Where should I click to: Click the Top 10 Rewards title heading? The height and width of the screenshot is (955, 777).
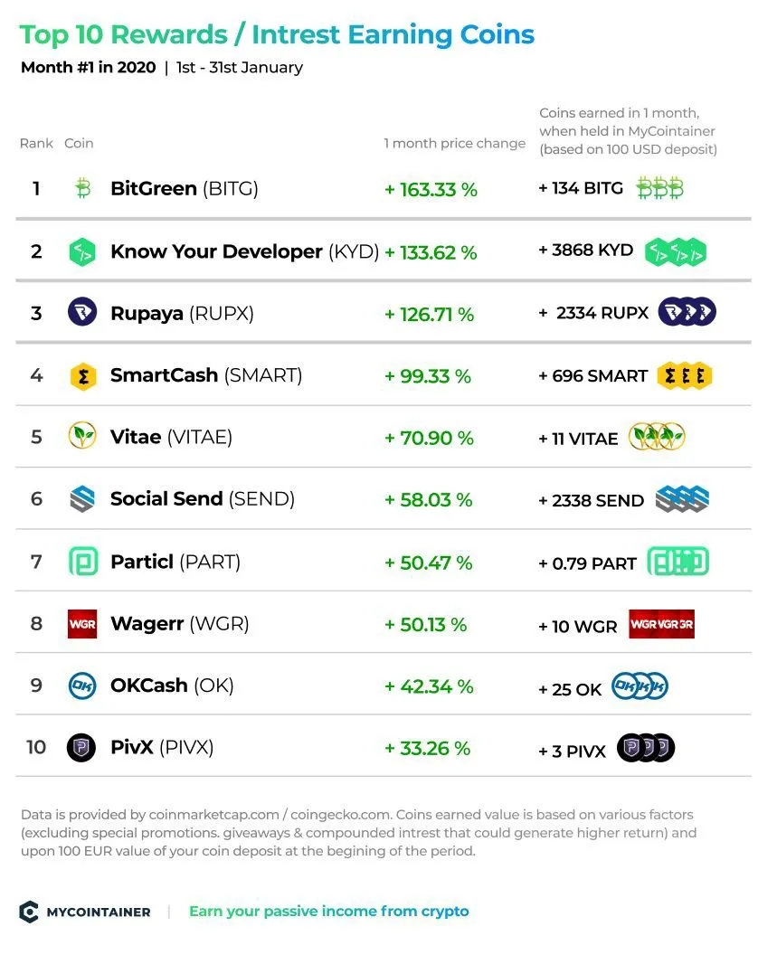coord(278,34)
